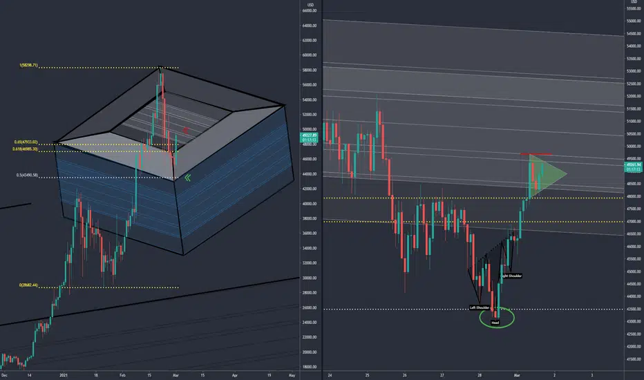This screenshot has width=644, height=380.
Task: Click the red marker inside the box top
Action: [185, 130]
